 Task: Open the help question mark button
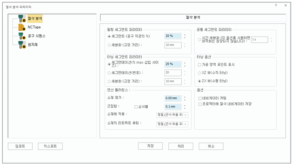(x=276, y=6)
